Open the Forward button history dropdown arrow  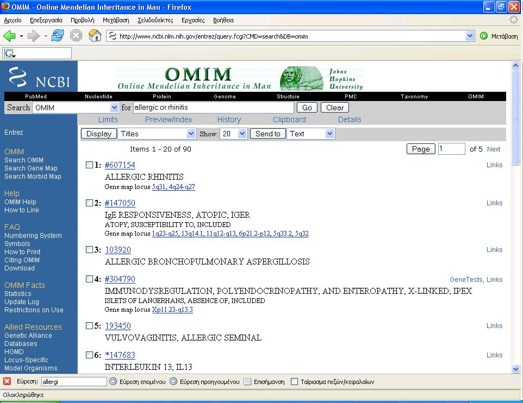pyautogui.click(x=45, y=36)
